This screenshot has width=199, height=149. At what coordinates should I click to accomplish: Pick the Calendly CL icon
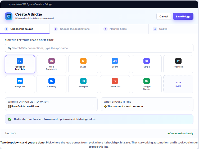52,81
